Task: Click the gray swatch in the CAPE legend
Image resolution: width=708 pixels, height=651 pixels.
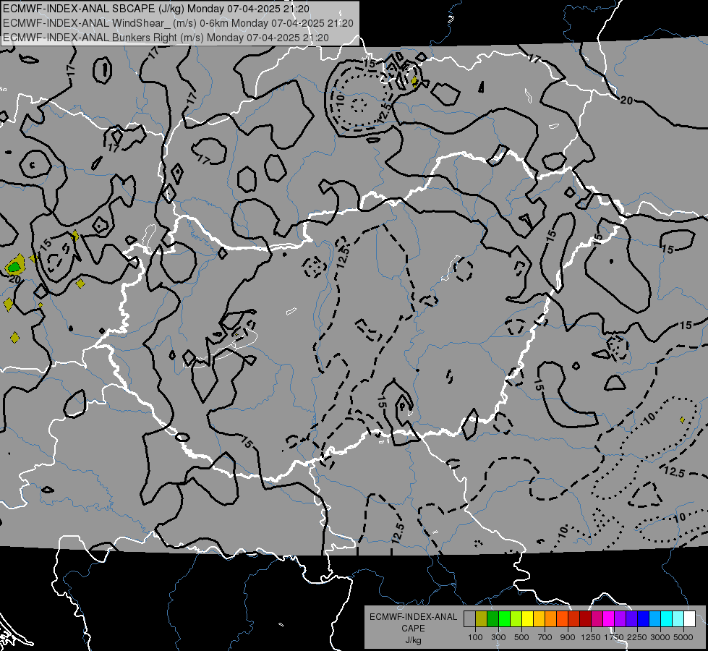Action: 469,619
